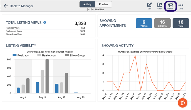Image resolution: width=191 pixels, height=110 pixels.
Task: Open the orange Realtracs chat bubble
Action: (x=182, y=103)
